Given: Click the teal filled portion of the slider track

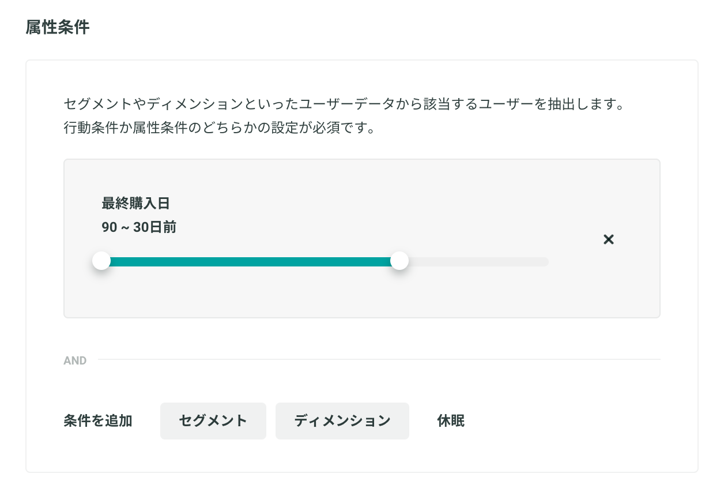Looking at the screenshot, I should pos(250,261).
